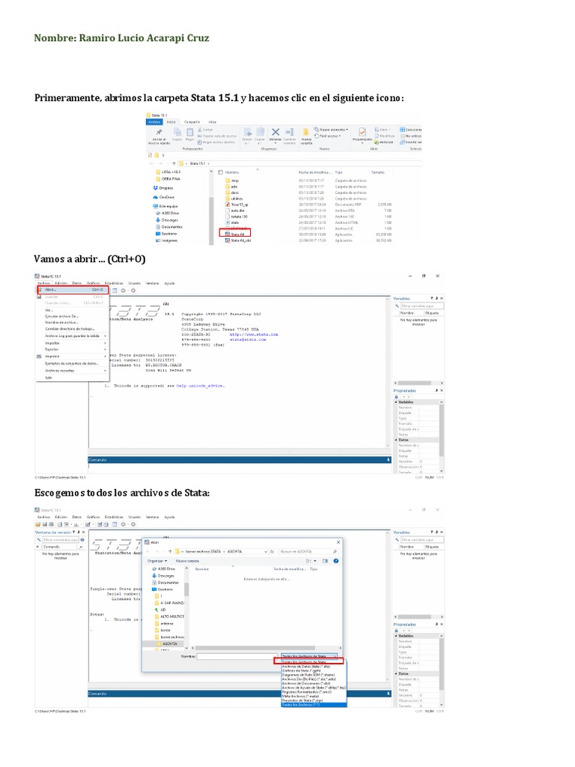Image resolution: width=575 pixels, height=767 pixels.
Task: Choose Ejecutar archivo Do... in Archivo menu
Action: 62,316
